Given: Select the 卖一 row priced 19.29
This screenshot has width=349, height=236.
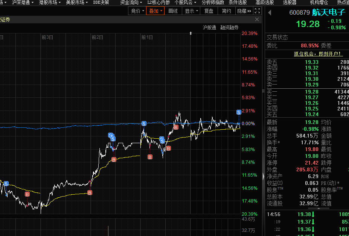Looking at the screenshot, I should (x=308, y=85).
